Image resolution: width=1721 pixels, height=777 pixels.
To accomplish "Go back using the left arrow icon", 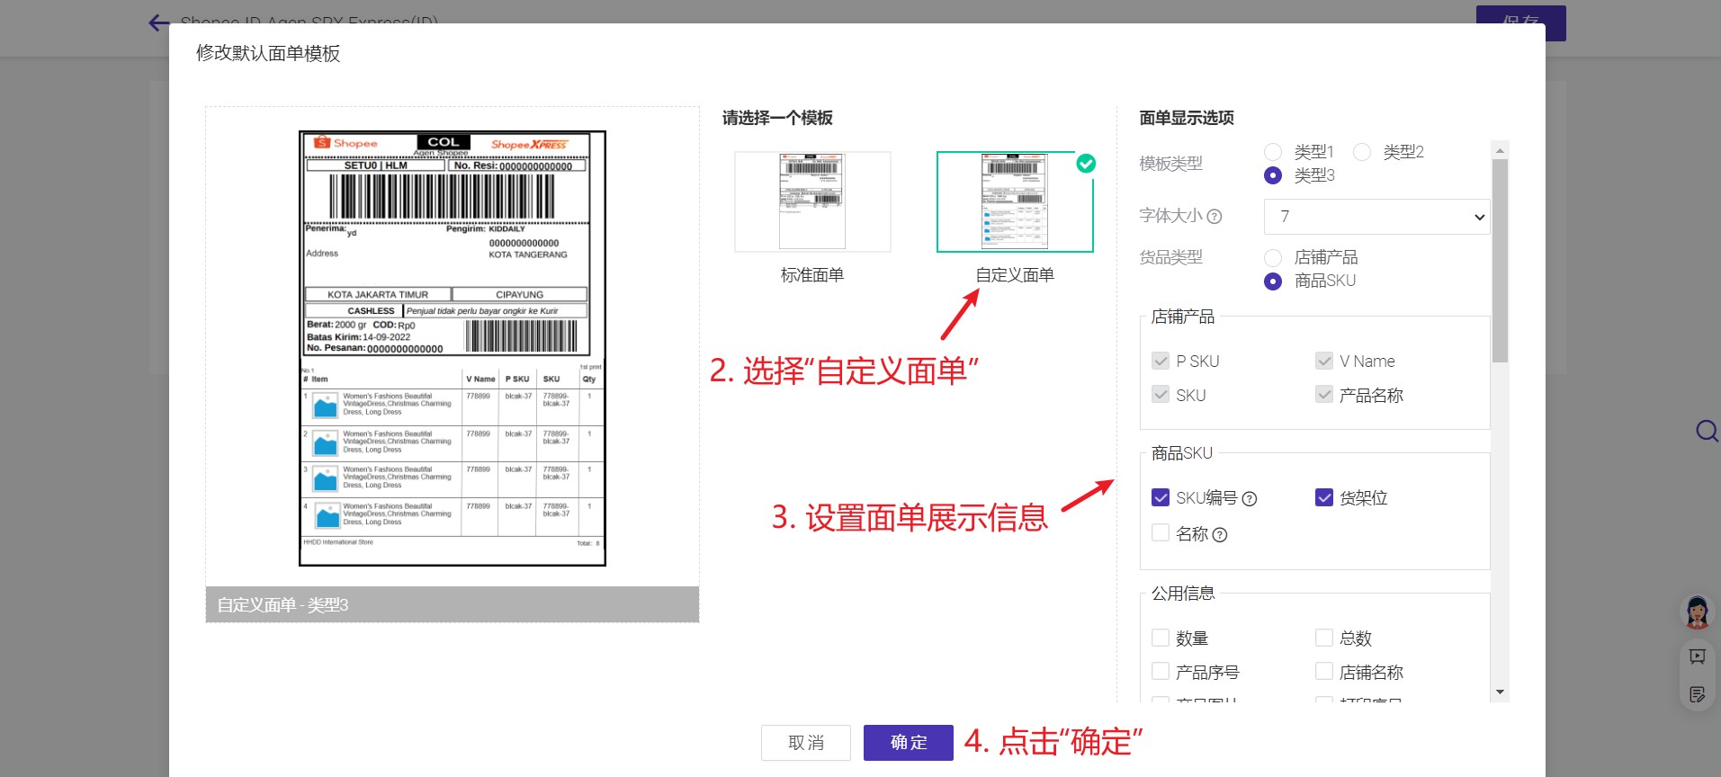I will pyautogui.click(x=159, y=23).
